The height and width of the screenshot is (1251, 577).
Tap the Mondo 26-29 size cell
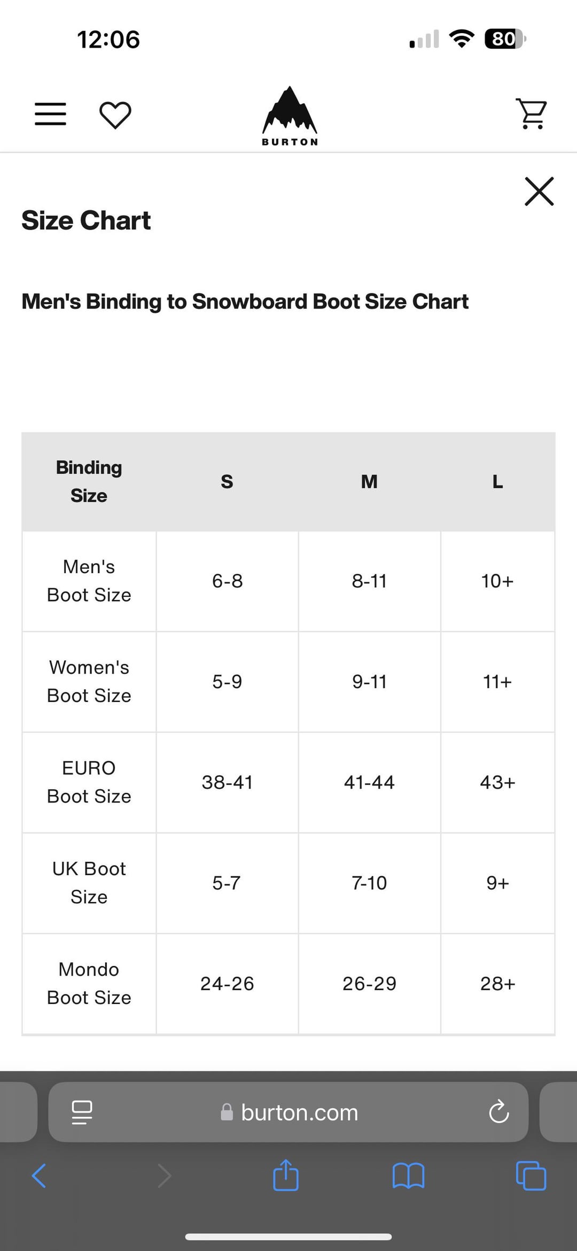coord(369,984)
